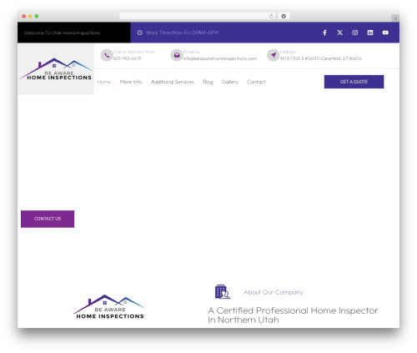
Task: Open the Blog page
Action: click(x=208, y=82)
